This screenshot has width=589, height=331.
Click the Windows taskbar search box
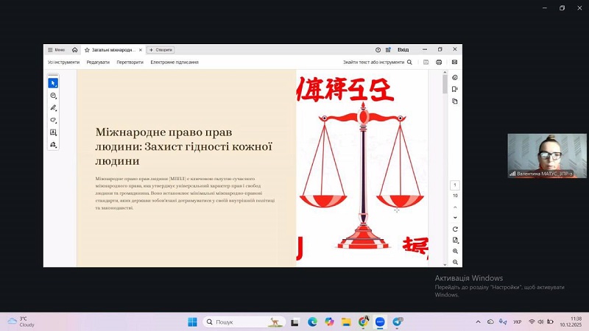pyautogui.click(x=234, y=322)
